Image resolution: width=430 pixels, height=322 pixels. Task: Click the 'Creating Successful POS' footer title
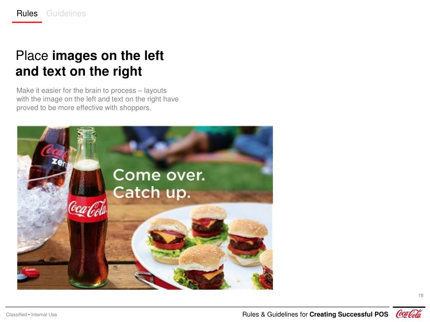[x=349, y=314]
